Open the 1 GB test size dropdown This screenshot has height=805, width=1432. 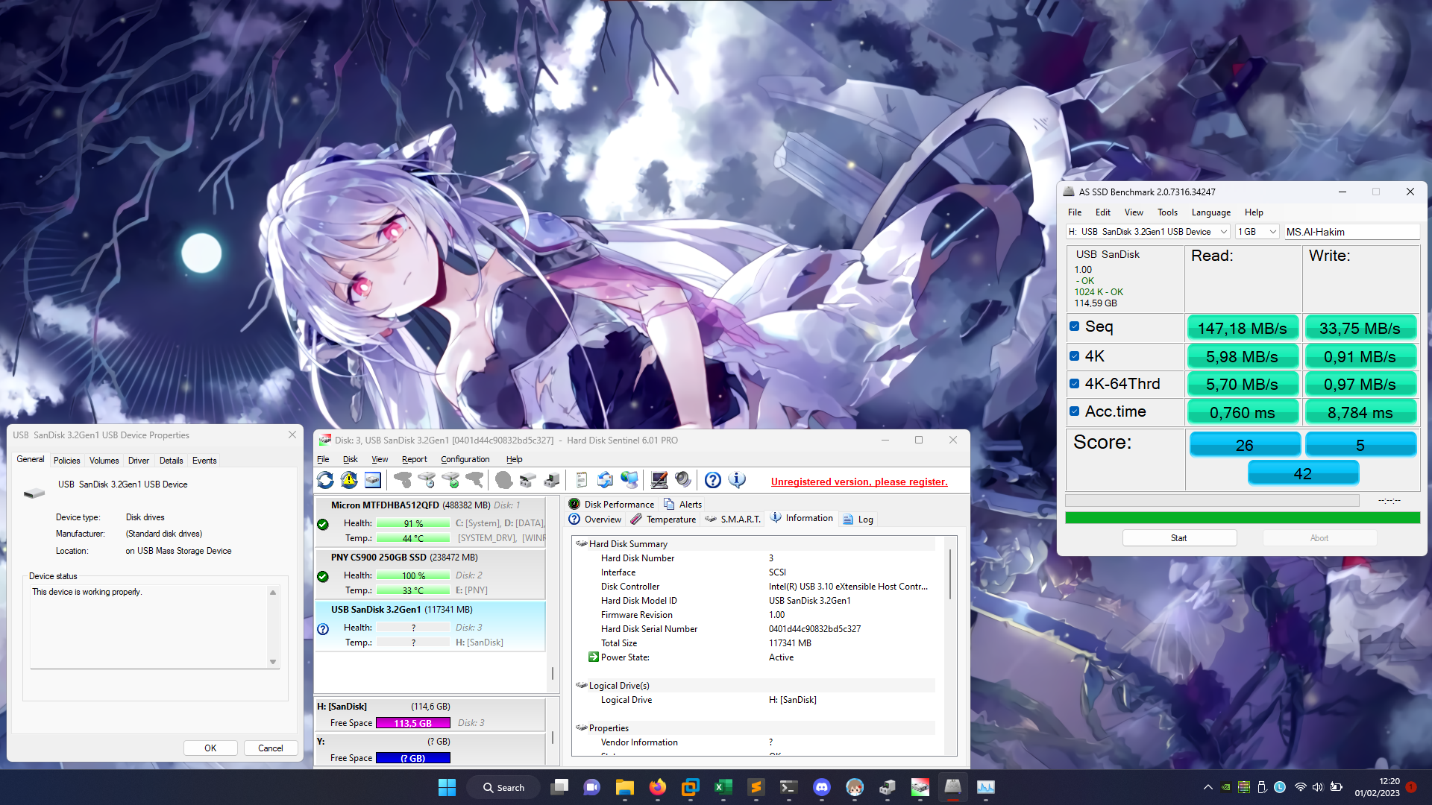1257,232
